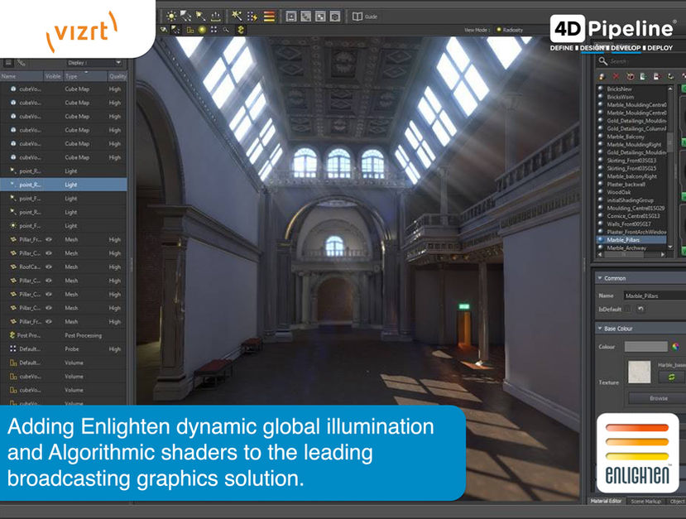Click material list scroll down arrow
The height and width of the screenshot is (519, 686).
click(x=669, y=247)
